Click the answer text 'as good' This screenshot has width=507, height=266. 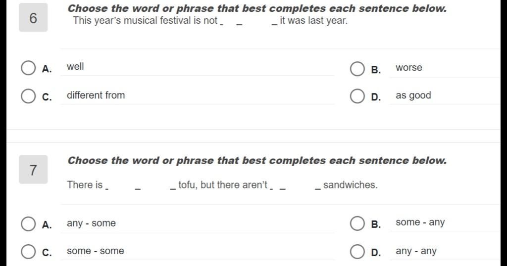(413, 95)
